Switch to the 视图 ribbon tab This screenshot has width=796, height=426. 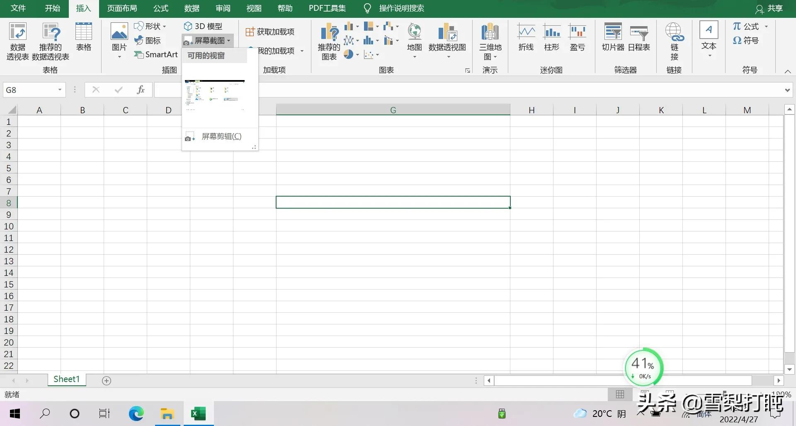(x=253, y=8)
